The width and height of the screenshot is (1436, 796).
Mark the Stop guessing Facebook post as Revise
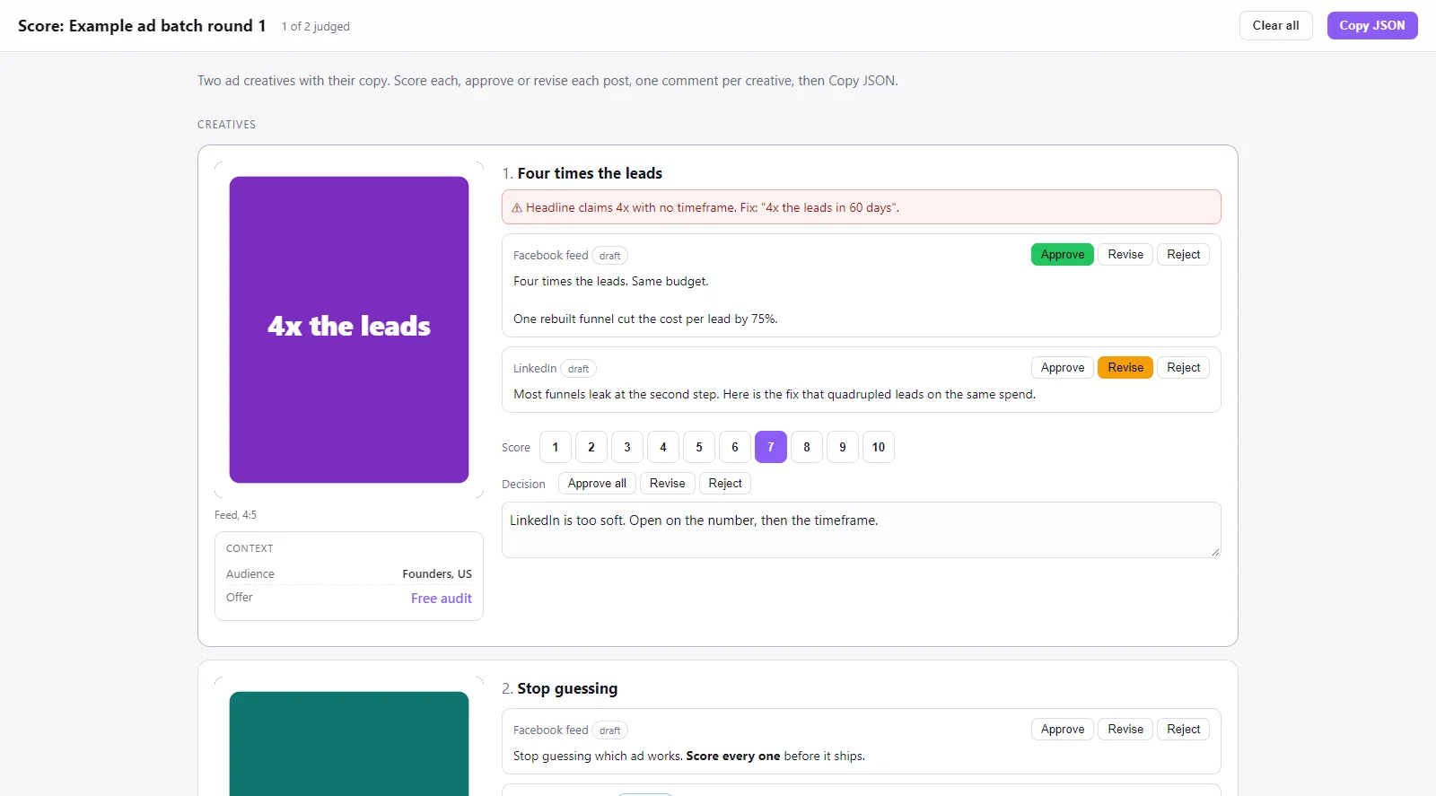pyautogui.click(x=1125, y=730)
